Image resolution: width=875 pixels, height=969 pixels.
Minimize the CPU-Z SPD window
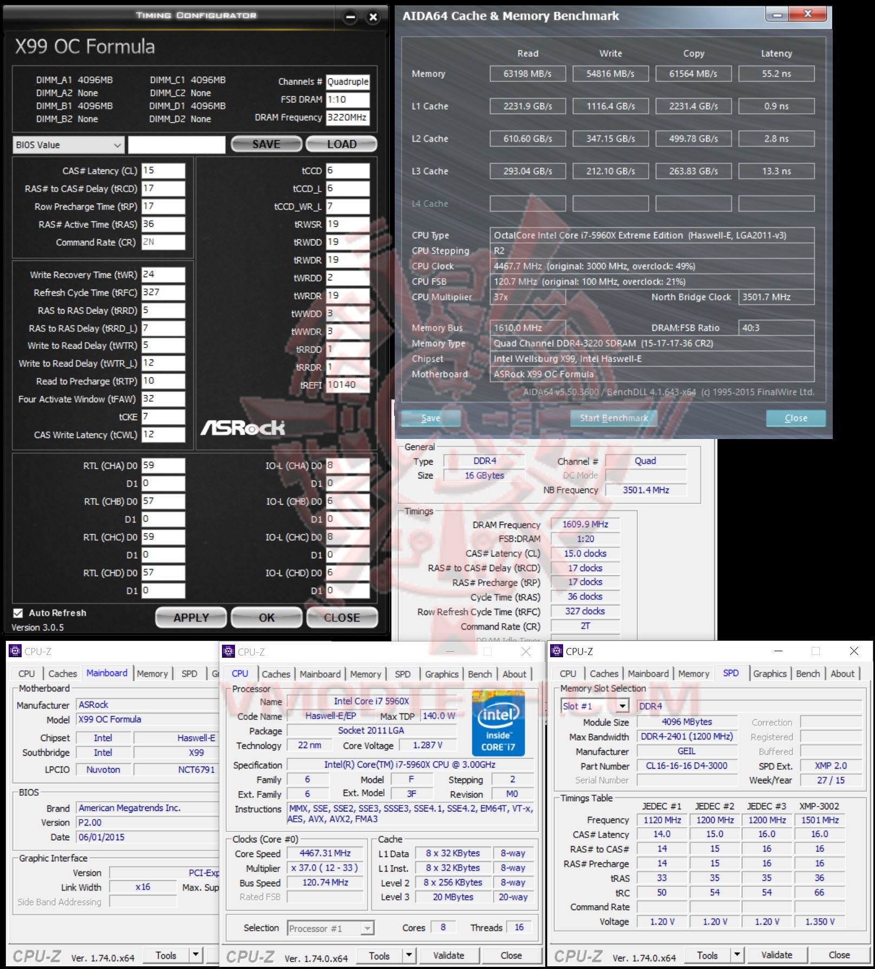click(778, 651)
